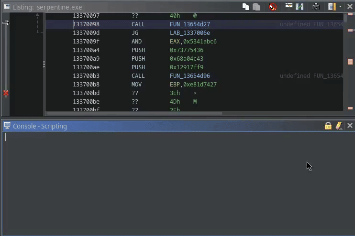This screenshot has height=236, width=355.
Task: Click the CALL mnemonic at 13370098
Action: point(138,24)
